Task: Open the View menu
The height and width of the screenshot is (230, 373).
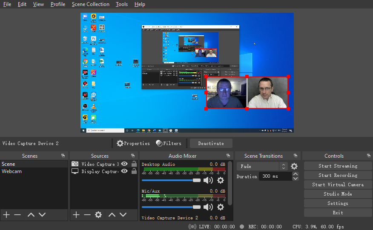Action: pyautogui.click(x=38, y=4)
